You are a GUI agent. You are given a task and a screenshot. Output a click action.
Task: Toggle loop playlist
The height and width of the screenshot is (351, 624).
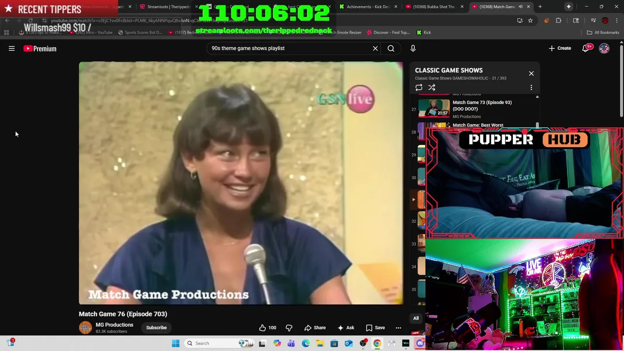(419, 88)
